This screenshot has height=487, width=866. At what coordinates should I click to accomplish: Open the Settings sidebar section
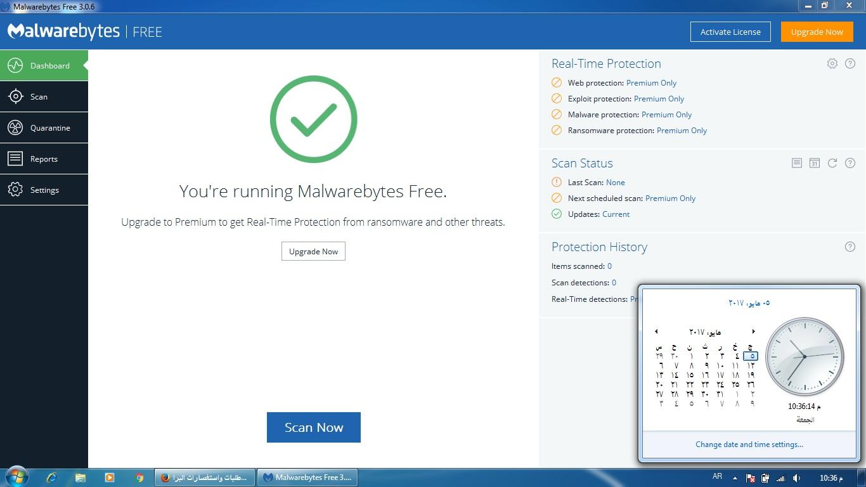[x=44, y=190]
